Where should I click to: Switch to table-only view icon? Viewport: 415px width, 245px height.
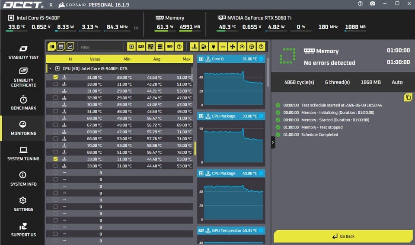point(61,47)
